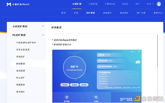Open the 关于 top tab
Screen dimensions: 165x103
tap(137, 4)
